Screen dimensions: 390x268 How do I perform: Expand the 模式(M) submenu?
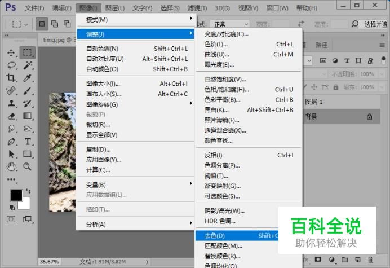(136, 20)
